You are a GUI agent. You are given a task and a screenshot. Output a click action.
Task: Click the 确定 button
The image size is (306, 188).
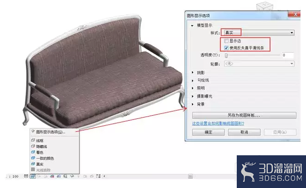tap(208, 132)
